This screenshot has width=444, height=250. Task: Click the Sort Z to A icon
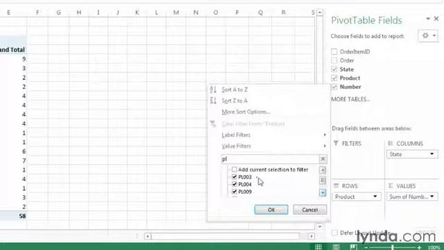pyautogui.click(x=213, y=101)
